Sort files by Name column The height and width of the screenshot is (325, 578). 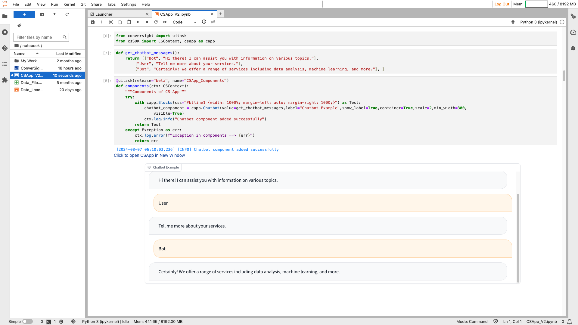tap(27, 53)
